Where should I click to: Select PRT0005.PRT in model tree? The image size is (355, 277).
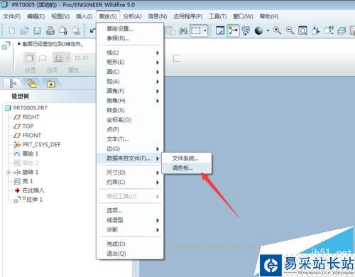coord(30,108)
